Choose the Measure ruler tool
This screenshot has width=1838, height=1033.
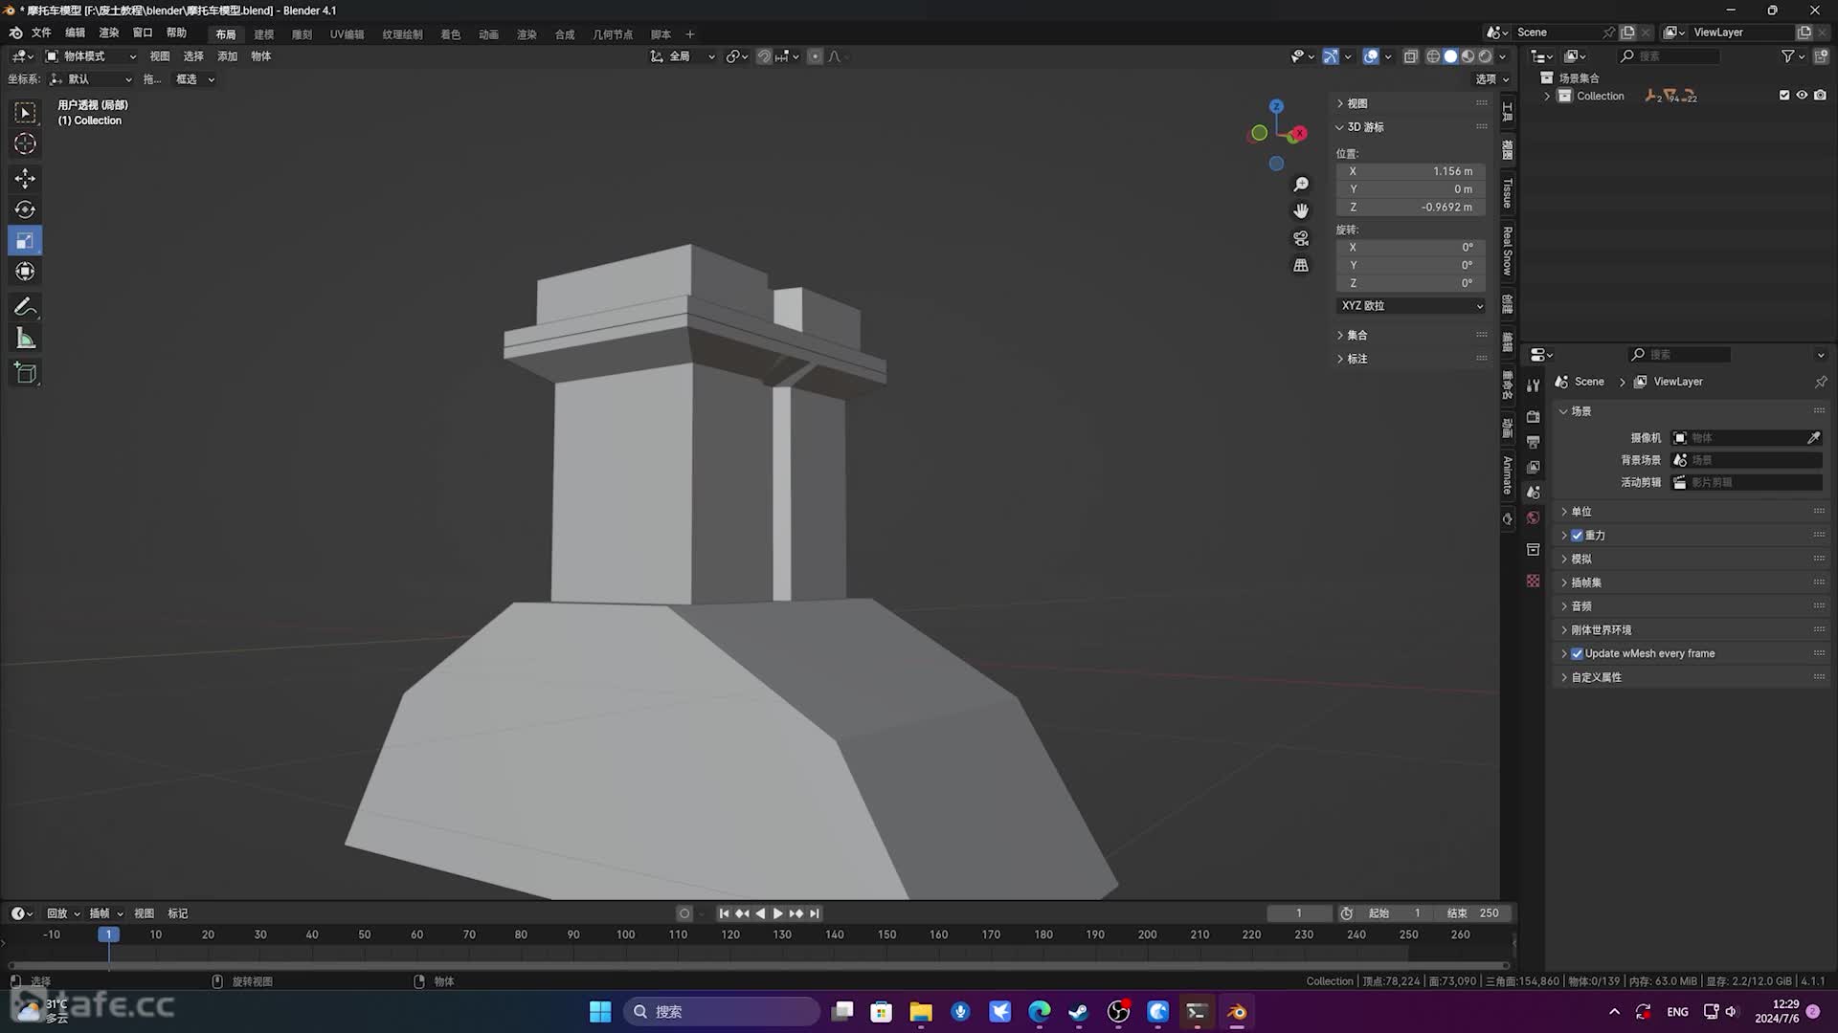[25, 339]
